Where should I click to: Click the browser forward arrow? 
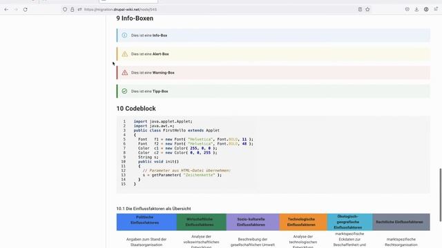[x=16, y=10]
